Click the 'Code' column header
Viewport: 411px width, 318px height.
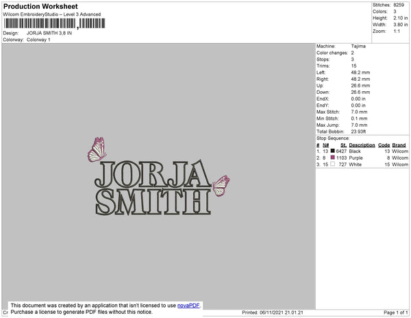[384, 145]
